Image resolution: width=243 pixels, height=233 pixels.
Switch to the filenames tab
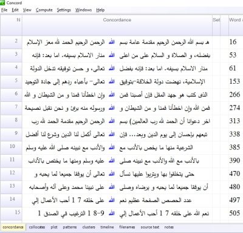coord(127,227)
